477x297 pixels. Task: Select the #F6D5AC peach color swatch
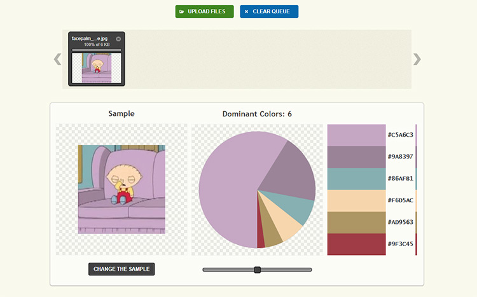pos(356,201)
